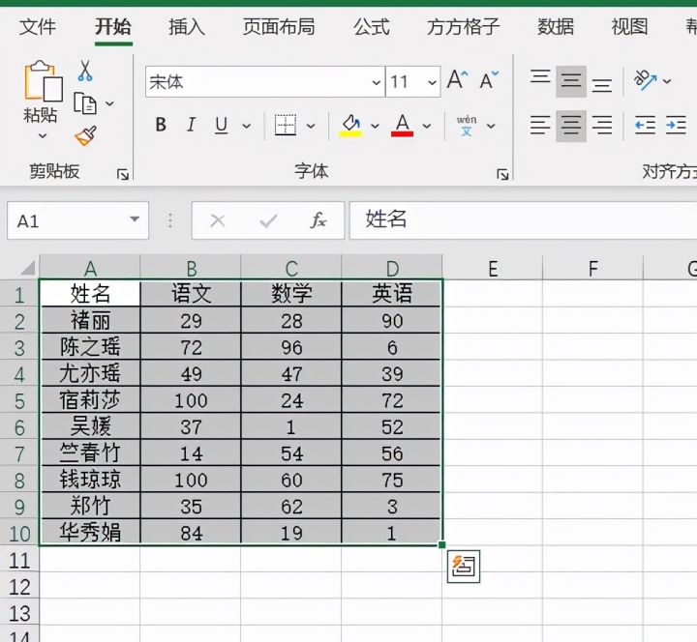Expand fill color dropdown arrow
This screenshot has width=697, height=642.
pyautogui.click(x=376, y=126)
